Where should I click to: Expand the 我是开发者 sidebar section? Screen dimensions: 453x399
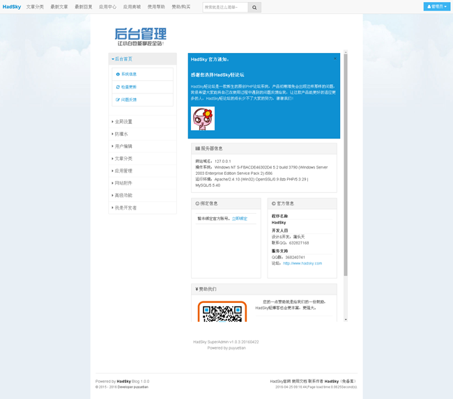142,208
